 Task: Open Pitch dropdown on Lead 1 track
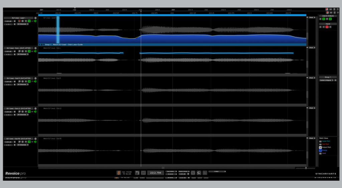point(312,18)
